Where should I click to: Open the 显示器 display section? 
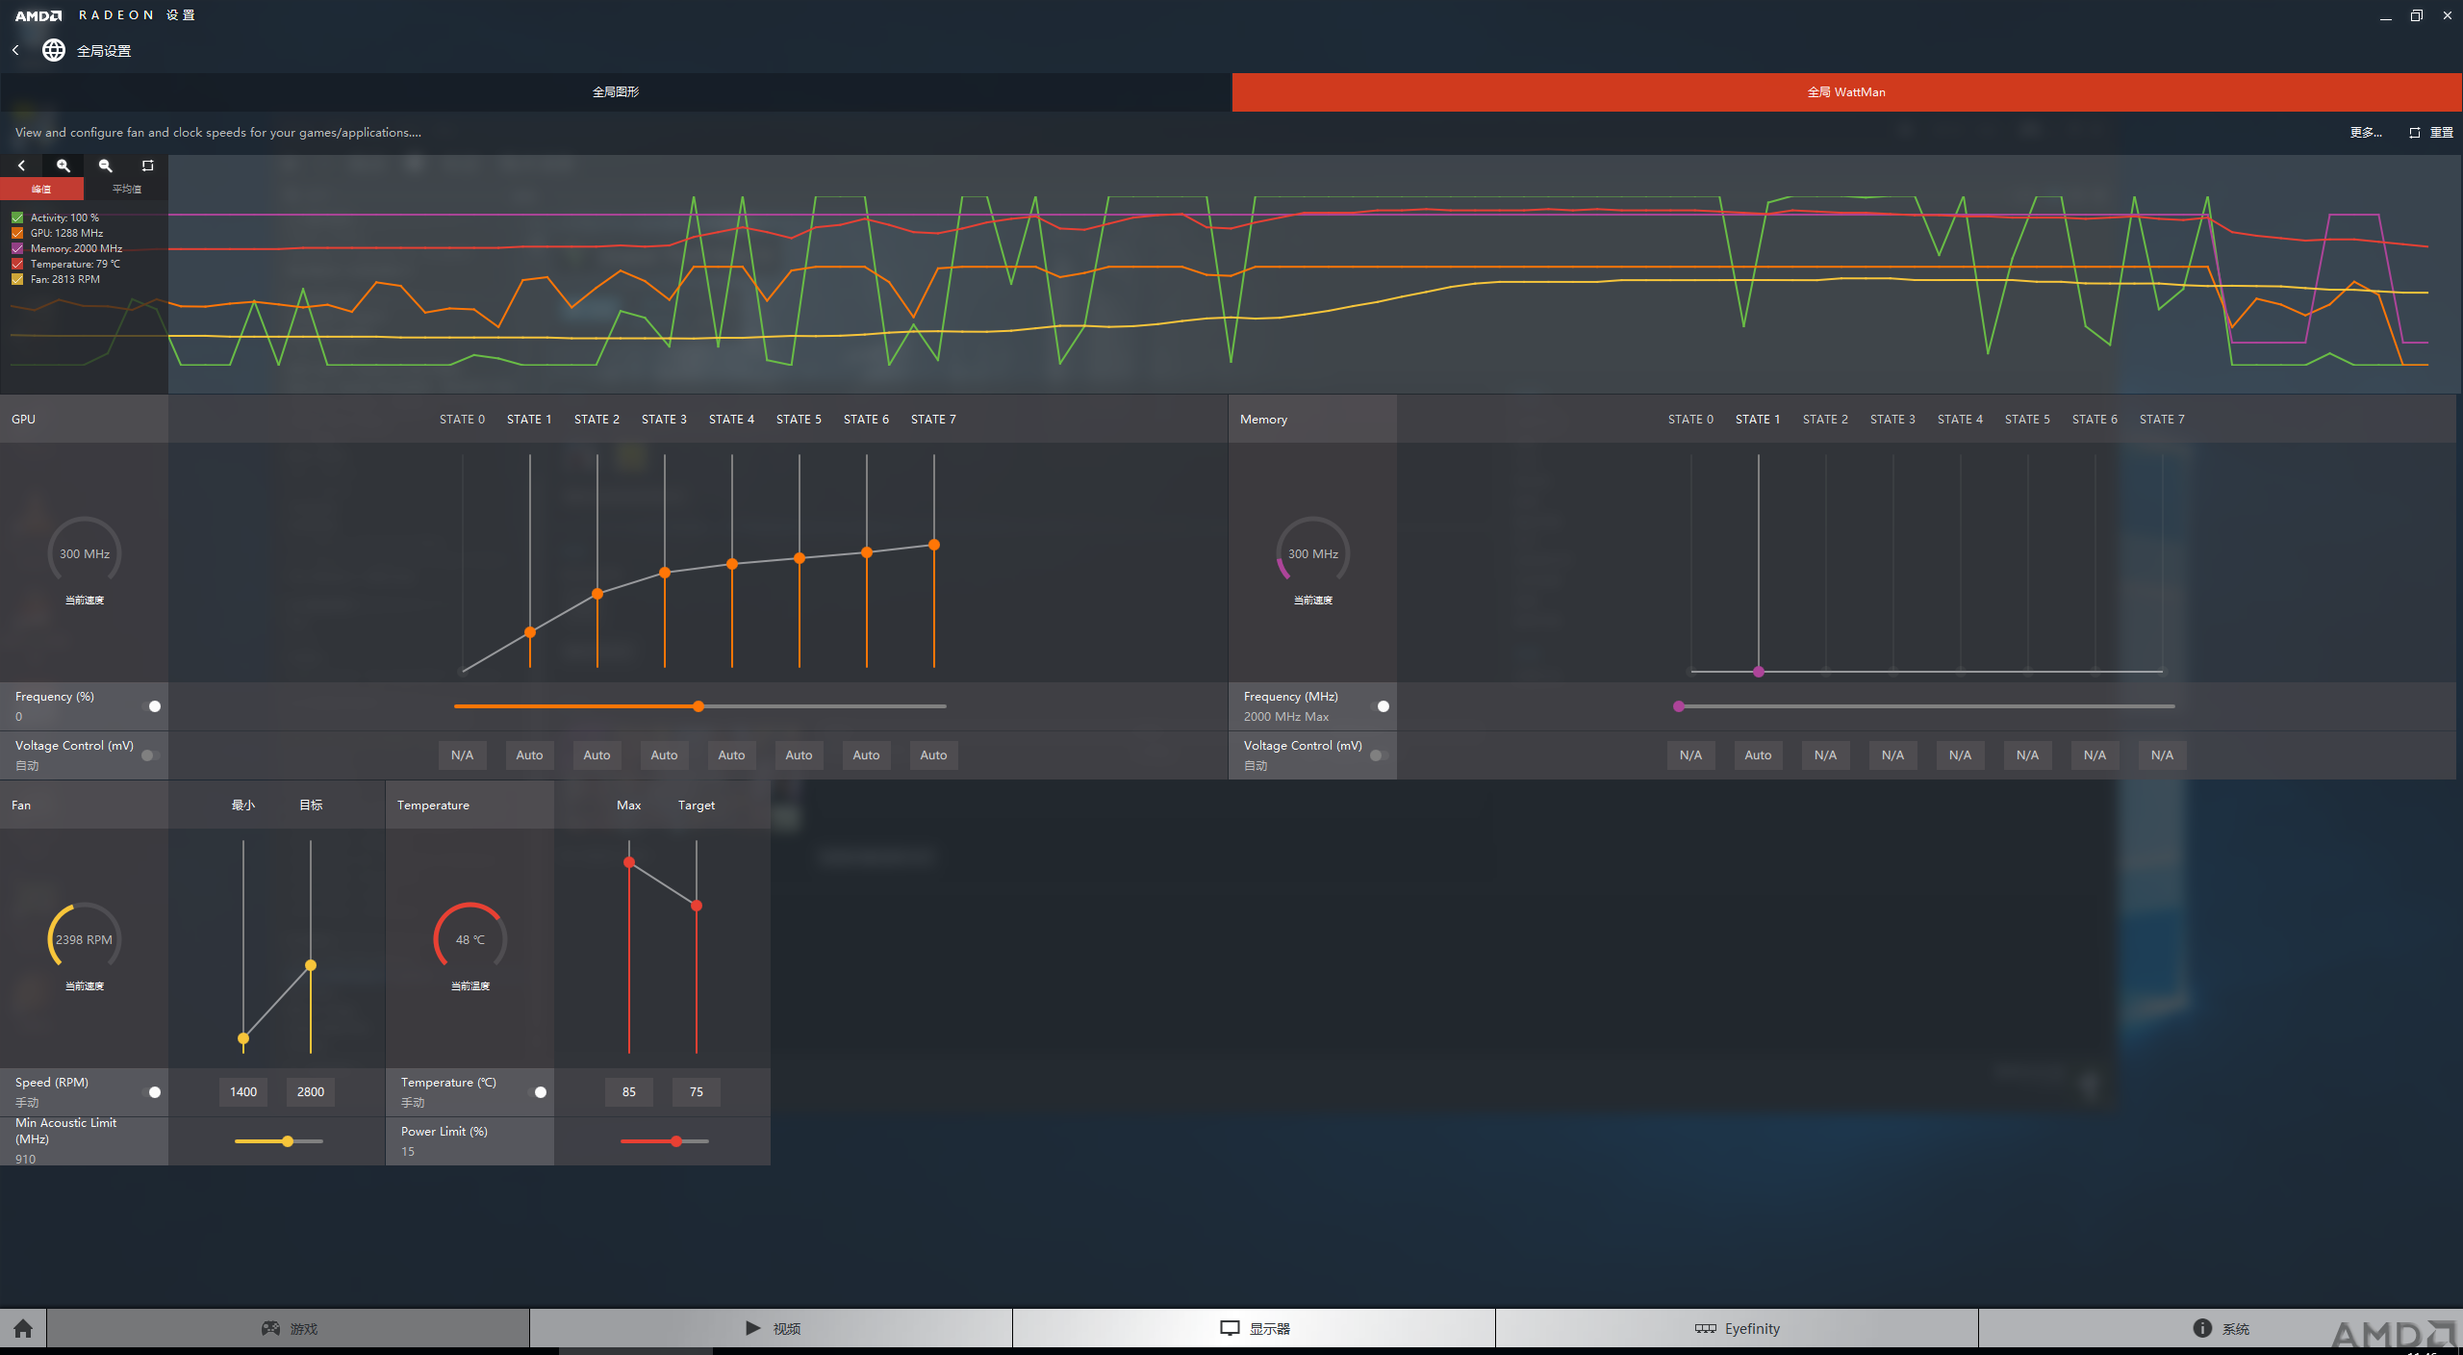(x=1255, y=1328)
